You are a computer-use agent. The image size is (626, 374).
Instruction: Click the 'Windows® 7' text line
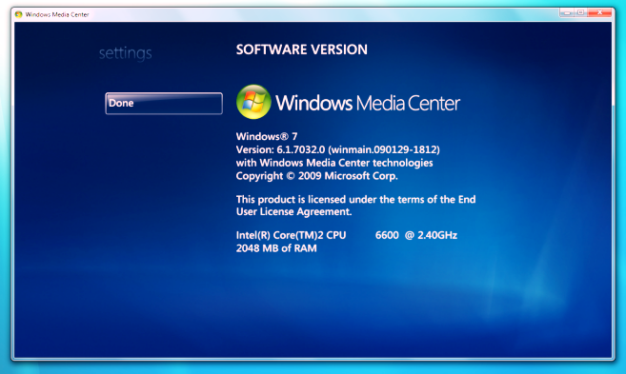(267, 136)
